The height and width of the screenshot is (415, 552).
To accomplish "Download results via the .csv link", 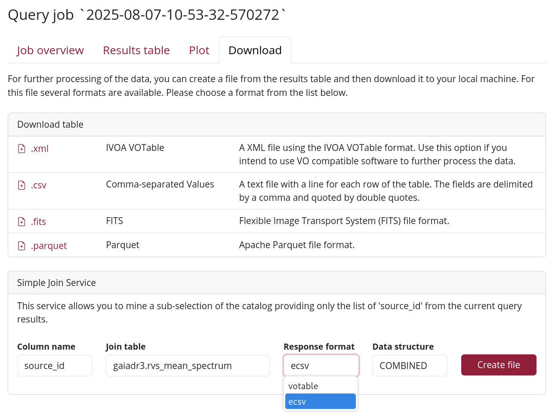I will 39,185.
